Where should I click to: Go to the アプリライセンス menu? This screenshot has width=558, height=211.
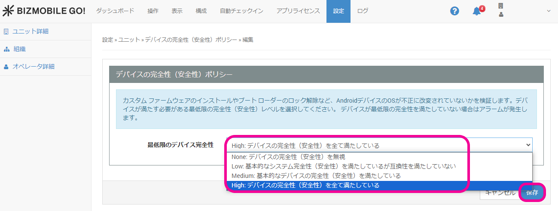point(298,11)
